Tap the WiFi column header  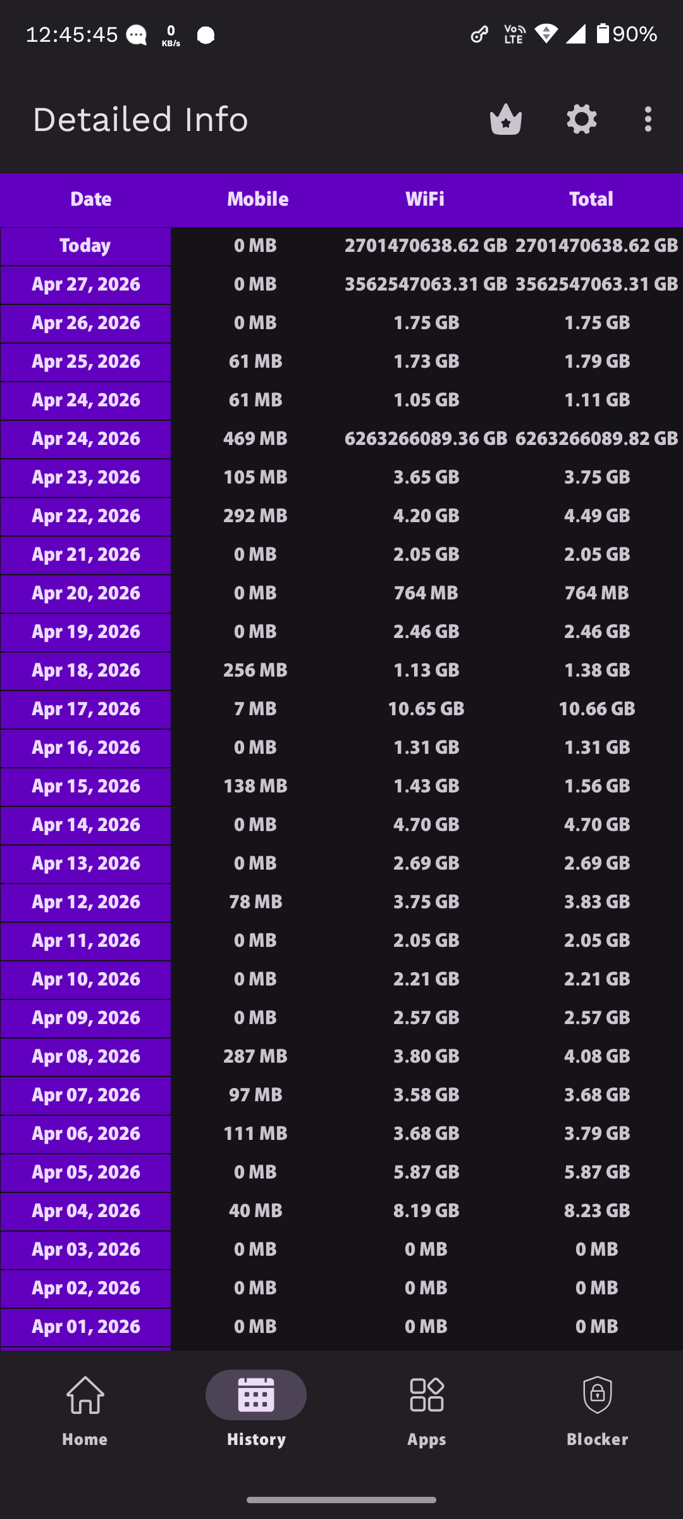coord(425,199)
